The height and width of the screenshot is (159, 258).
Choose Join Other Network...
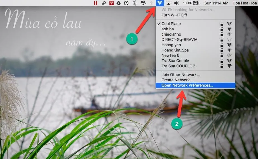point(195,75)
